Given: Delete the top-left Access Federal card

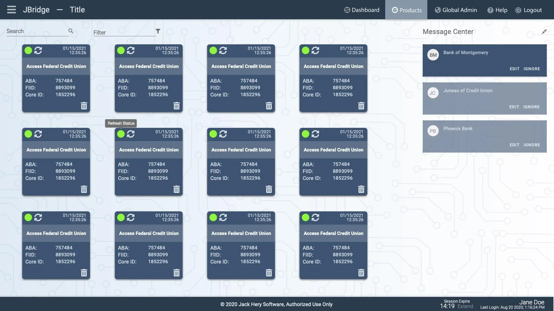Looking at the screenshot, I should tap(84, 106).
